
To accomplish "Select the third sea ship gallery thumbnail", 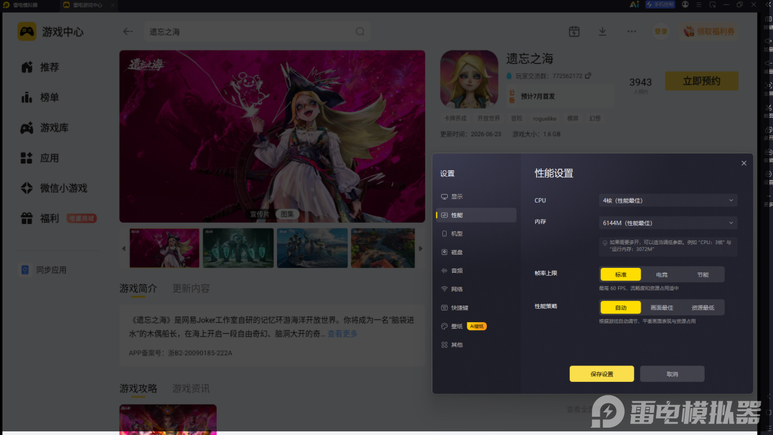I will [312, 248].
